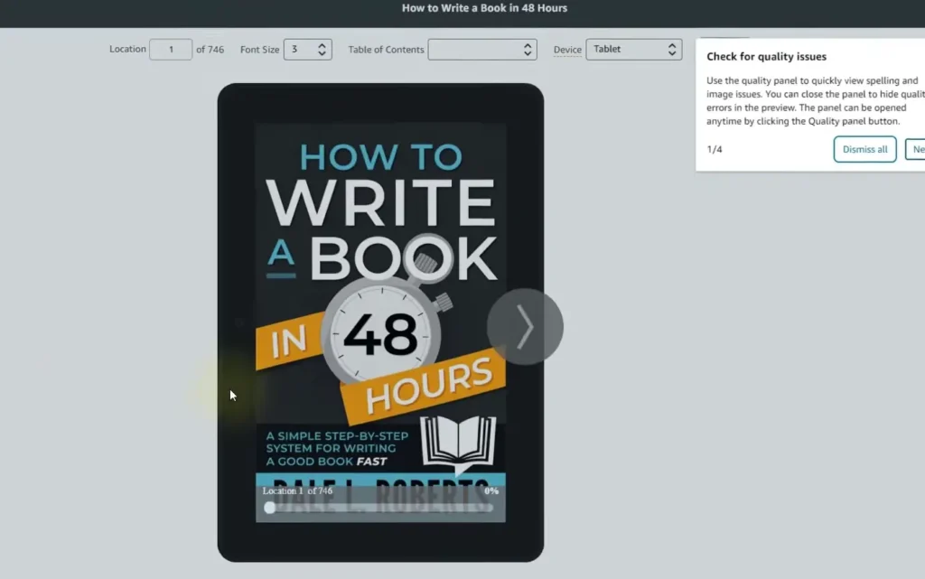Viewport: 925px width, 579px height.
Task: Click the 'of 746' text beside Location
Action: pos(210,50)
